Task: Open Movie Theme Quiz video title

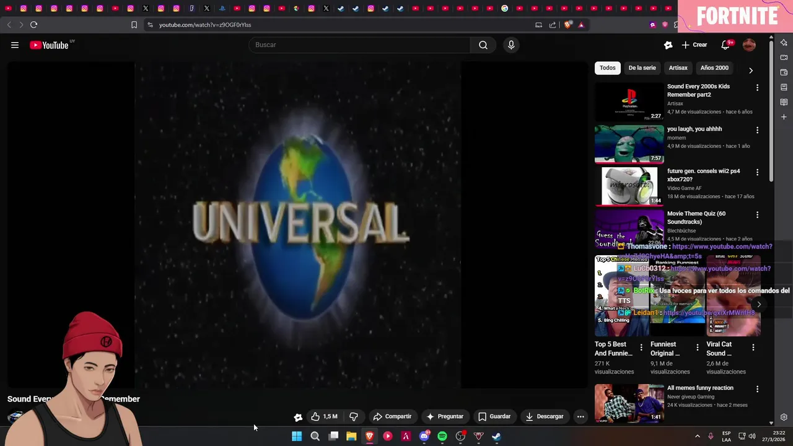Action: (x=696, y=217)
